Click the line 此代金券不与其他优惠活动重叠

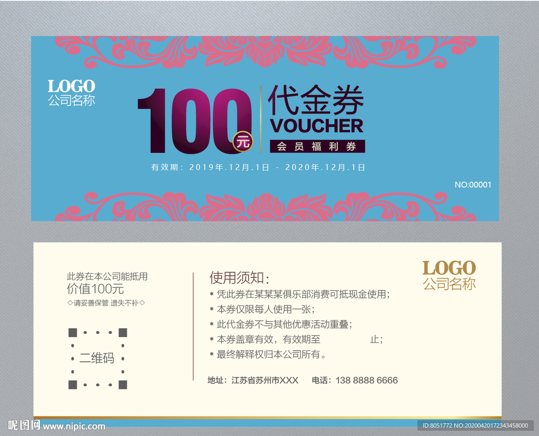click(281, 324)
